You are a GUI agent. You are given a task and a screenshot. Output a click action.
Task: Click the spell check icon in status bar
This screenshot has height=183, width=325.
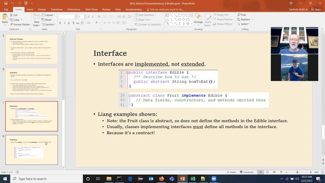pyautogui.click(x=17, y=172)
